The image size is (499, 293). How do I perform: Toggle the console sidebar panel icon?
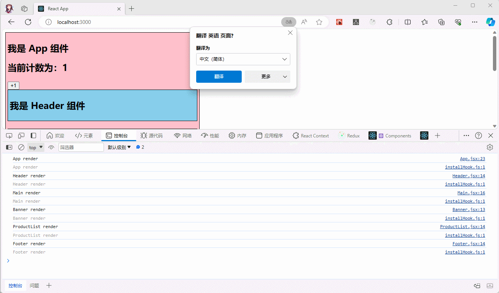(x=9, y=147)
